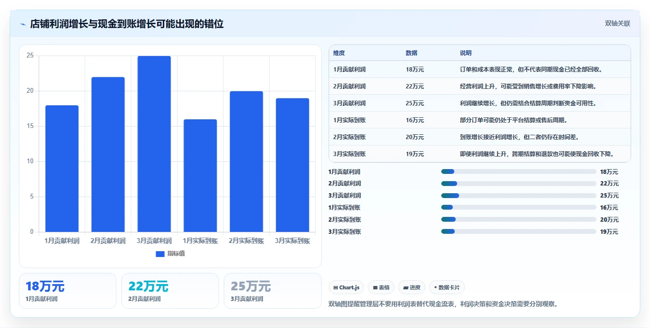Click the 19万元 value next to progress bar

point(609,232)
